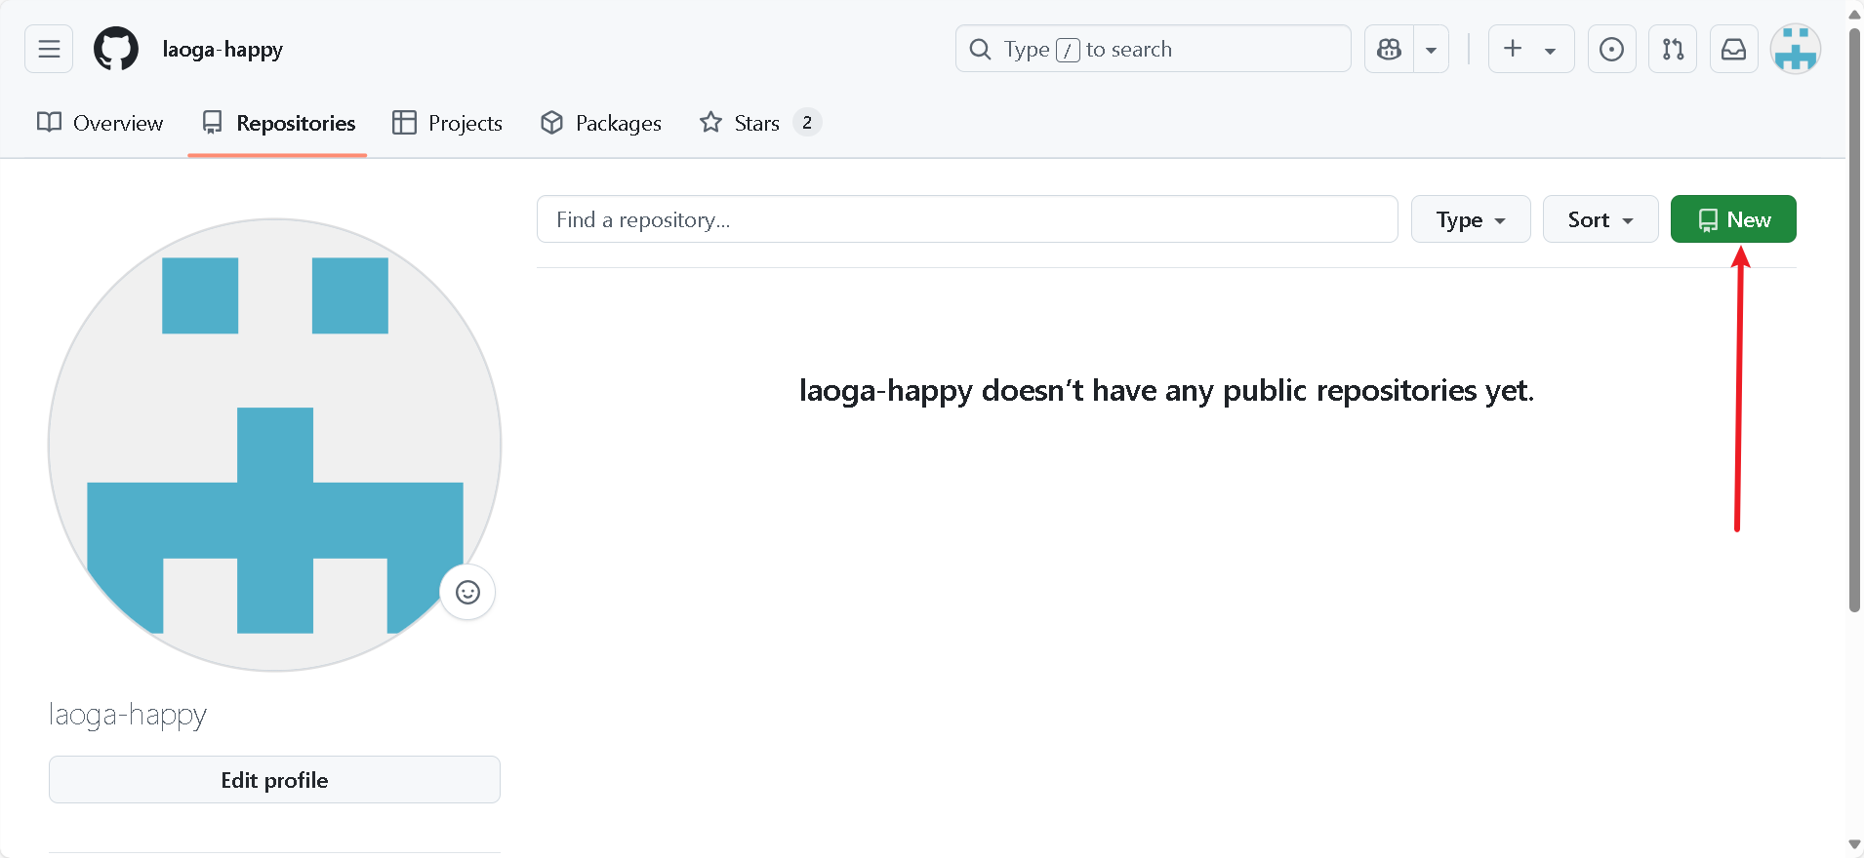Go to GitHub home via Octocat logo

116,49
